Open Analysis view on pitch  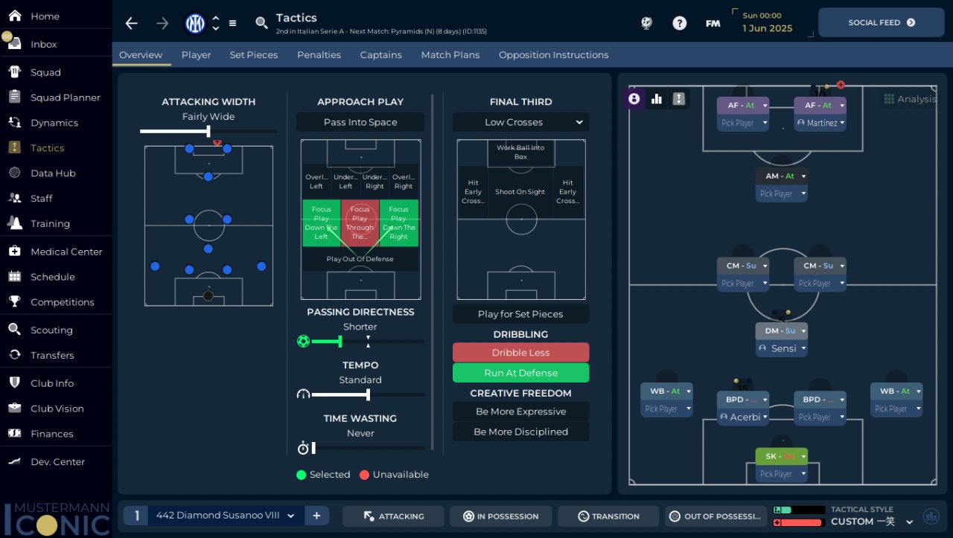click(909, 99)
